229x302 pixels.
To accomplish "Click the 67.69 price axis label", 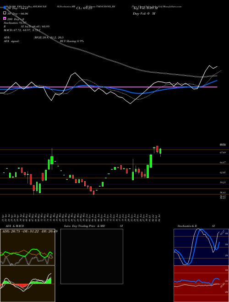I will 223,152.
